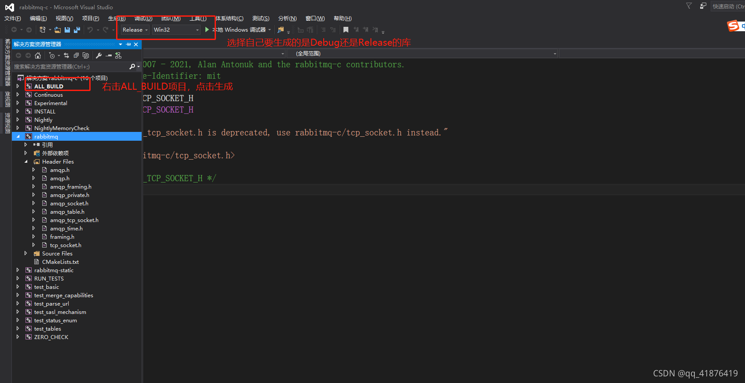Screen dimensions: 745x383
Task: Select amqp_framing.h file
Action: [x=70, y=186]
